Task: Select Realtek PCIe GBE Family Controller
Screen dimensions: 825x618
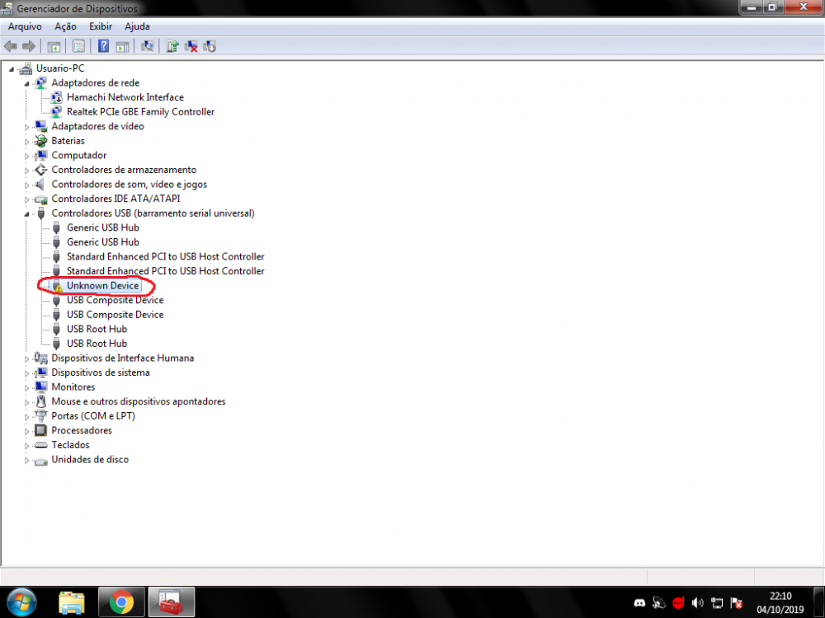Action: (140, 111)
